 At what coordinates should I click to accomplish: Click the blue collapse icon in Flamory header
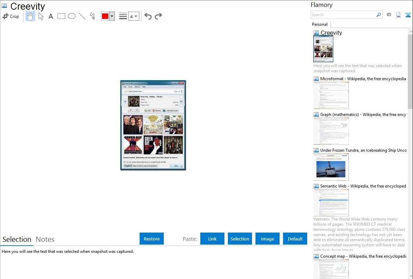point(408,15)
